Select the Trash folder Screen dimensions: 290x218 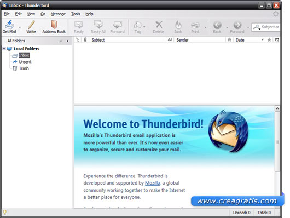click(x=24, y=68)
